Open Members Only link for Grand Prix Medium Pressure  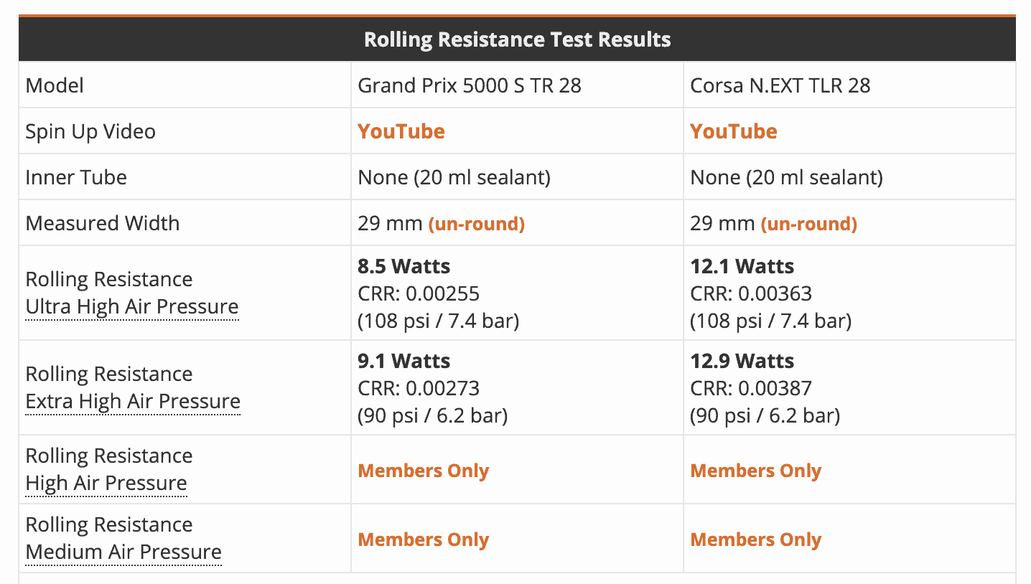point(424,540)
